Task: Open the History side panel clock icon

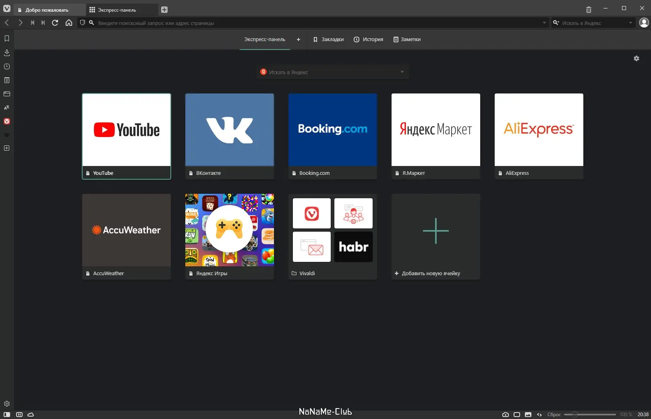Action: [x=7, y=66]
